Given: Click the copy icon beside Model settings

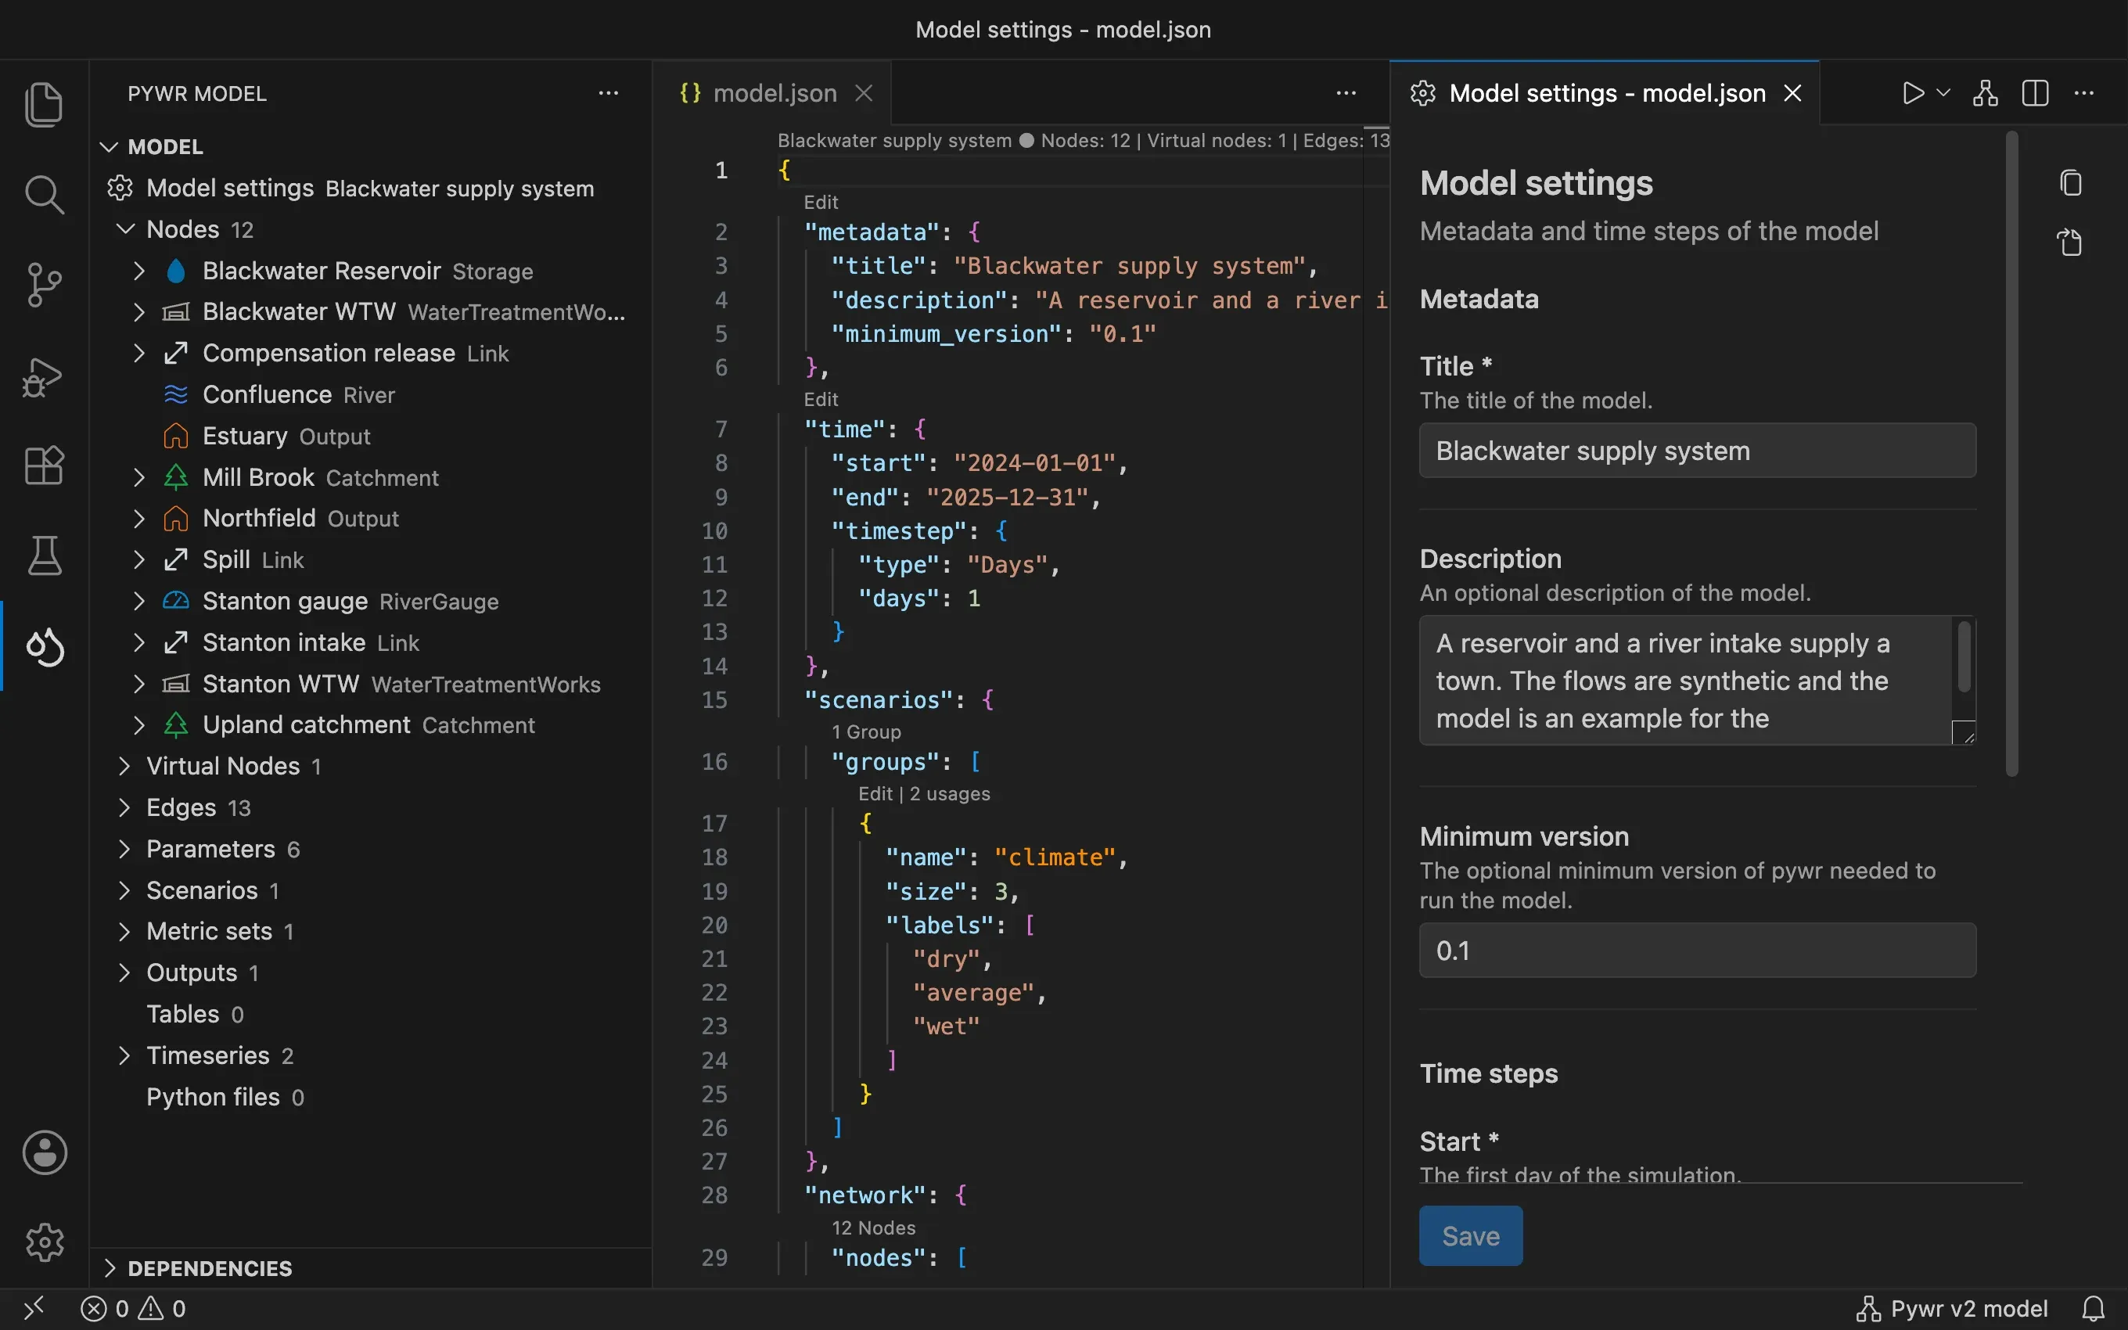Looking at the screenshot, I should click(x=2071, y=183).
